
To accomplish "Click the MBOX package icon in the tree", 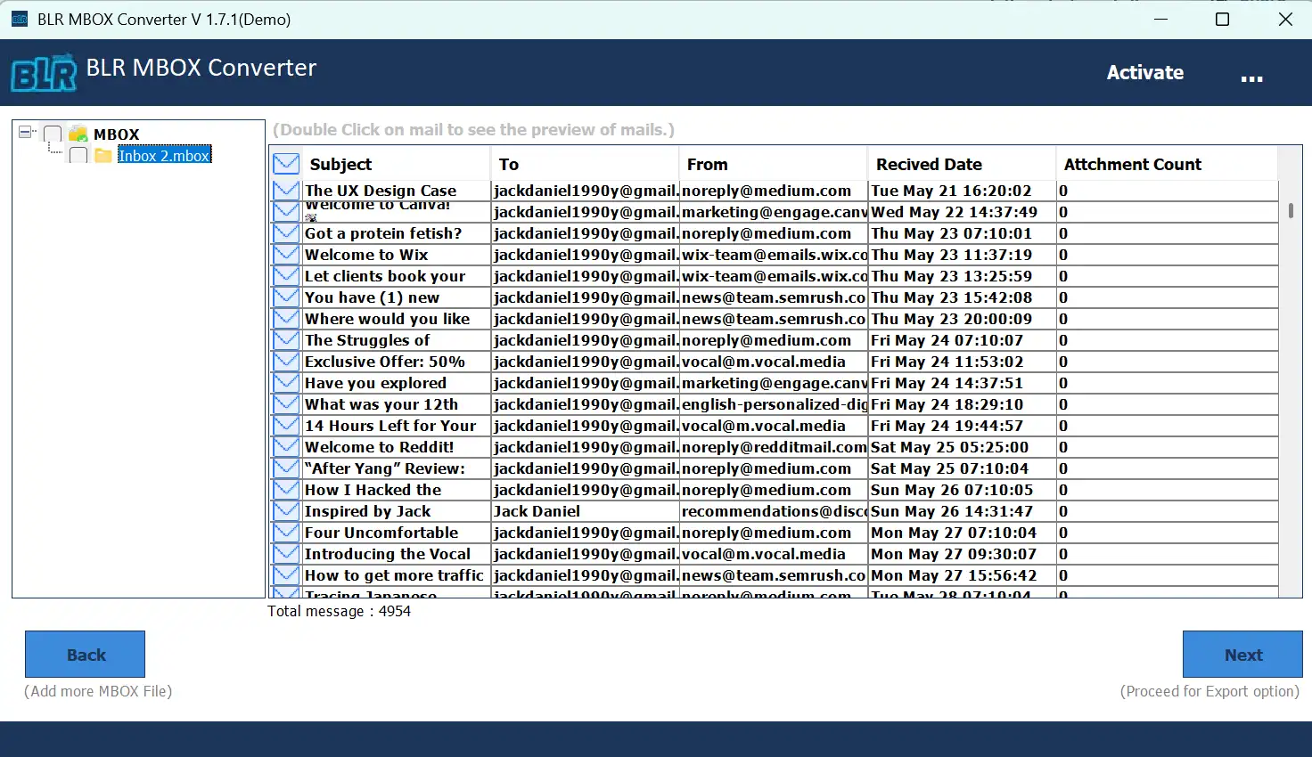I will [x=78, y=133].
